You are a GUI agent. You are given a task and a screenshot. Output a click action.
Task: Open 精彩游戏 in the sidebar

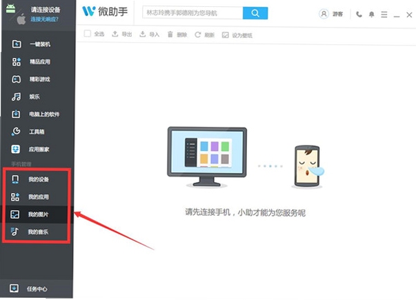[x=37, y=79]
